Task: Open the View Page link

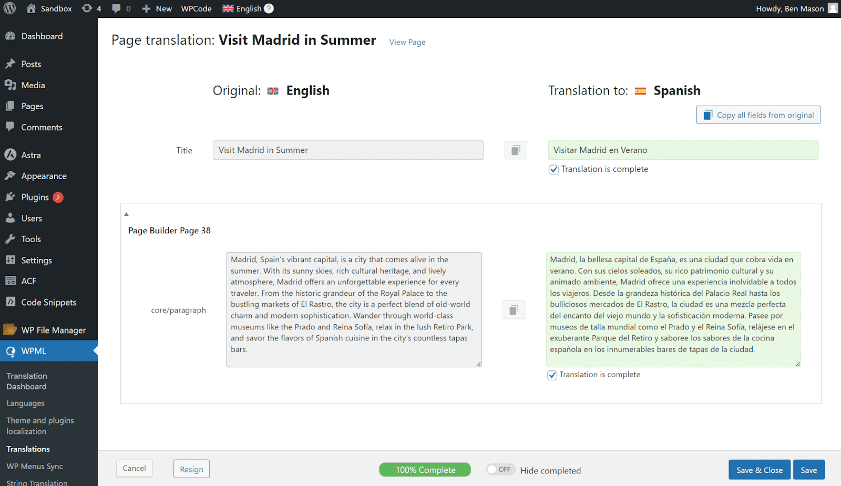Action: click(x=407, y=42)
